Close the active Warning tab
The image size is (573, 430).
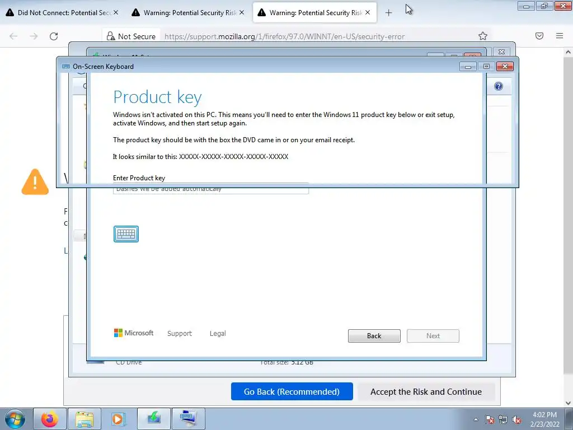click(x=368, y=12)
